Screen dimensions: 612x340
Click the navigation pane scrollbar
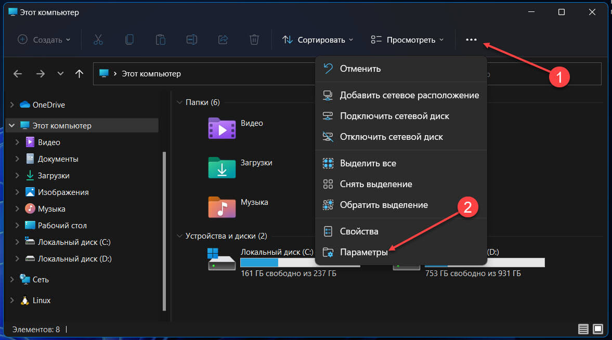(x=164, y=230)
